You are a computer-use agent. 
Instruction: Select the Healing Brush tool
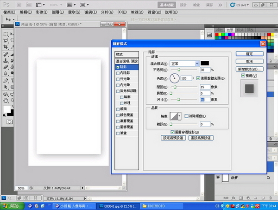click(6, 54)
